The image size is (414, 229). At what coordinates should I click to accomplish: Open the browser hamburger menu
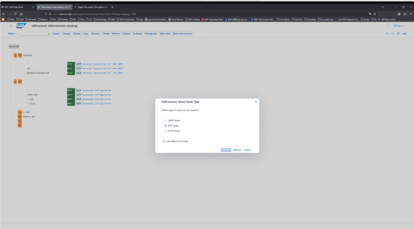(410, 14)
